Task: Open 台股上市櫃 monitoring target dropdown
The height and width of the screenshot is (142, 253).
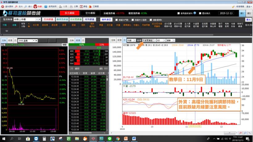Action: point(37,19)
